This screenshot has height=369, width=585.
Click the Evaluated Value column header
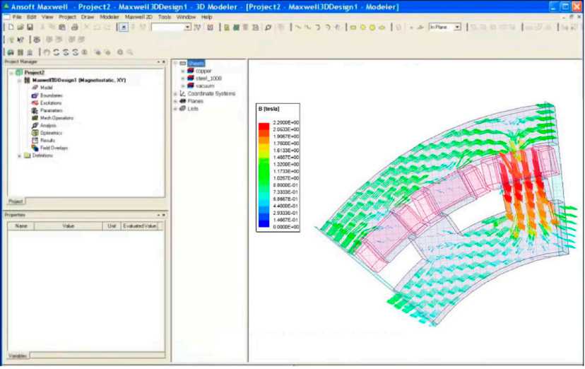pos(138,226)
